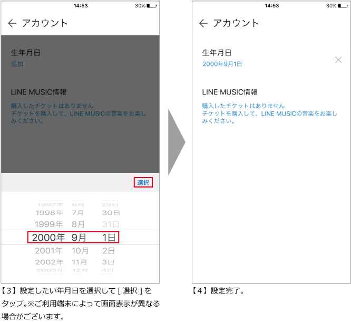Select 11月 in the month wheel
This screenshot has height=322, width=351.
point(79,262)
